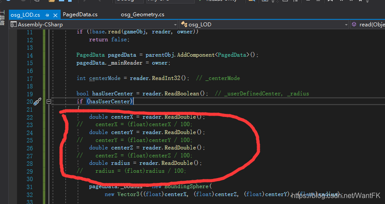Open the quick actions screwdriver icon
This screenshot has height=204, width=385.
tap(37, 102)
